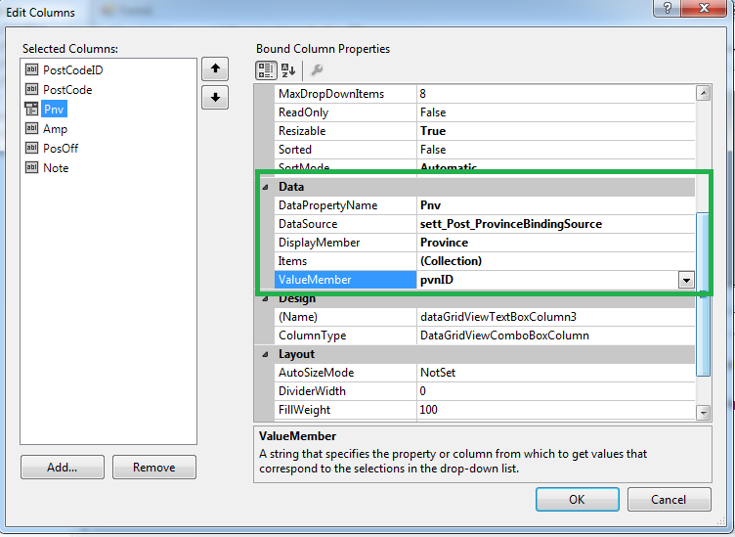Close the Edit Columns dialog
This screenshot has width=735, height=537.
pos(704,8)
